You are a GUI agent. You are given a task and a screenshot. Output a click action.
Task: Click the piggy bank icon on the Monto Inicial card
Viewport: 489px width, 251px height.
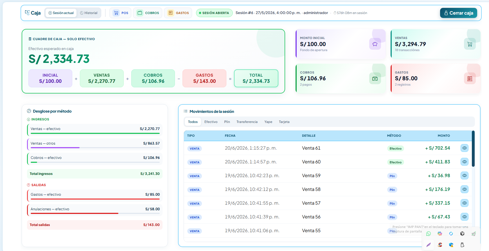(x=375, y=44)
